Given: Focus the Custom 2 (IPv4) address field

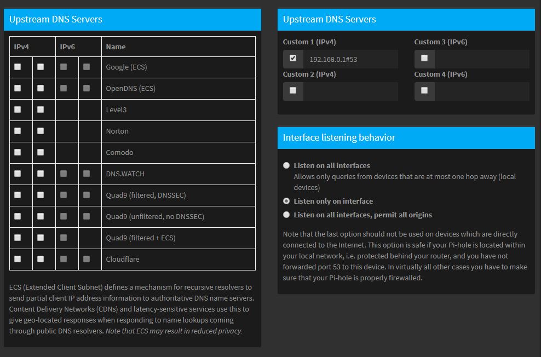Looking at the screenshot, I should (350, 91).
